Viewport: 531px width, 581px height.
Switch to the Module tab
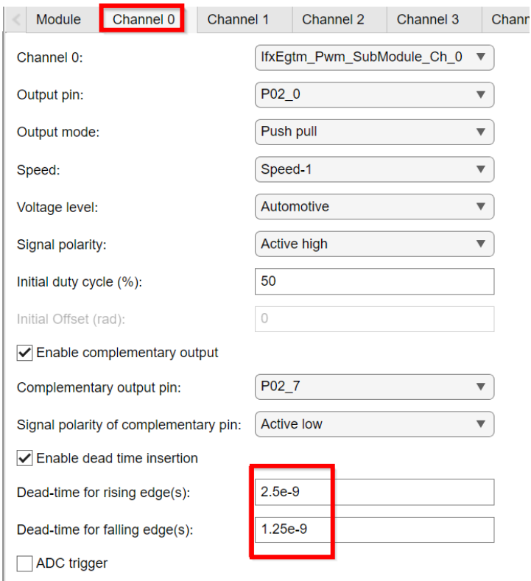(x=58, y=19)
